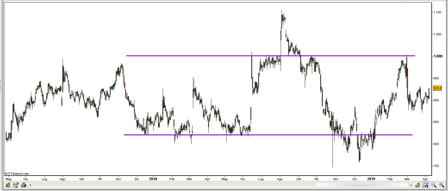448x191 pixels.
Task: Click the 750 price axis label
Action: pos(436,166)
